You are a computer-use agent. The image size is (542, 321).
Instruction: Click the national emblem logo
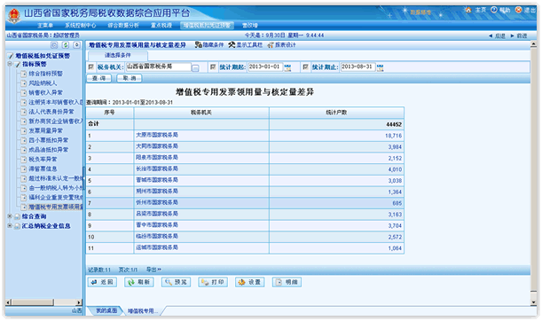[14, 16]
